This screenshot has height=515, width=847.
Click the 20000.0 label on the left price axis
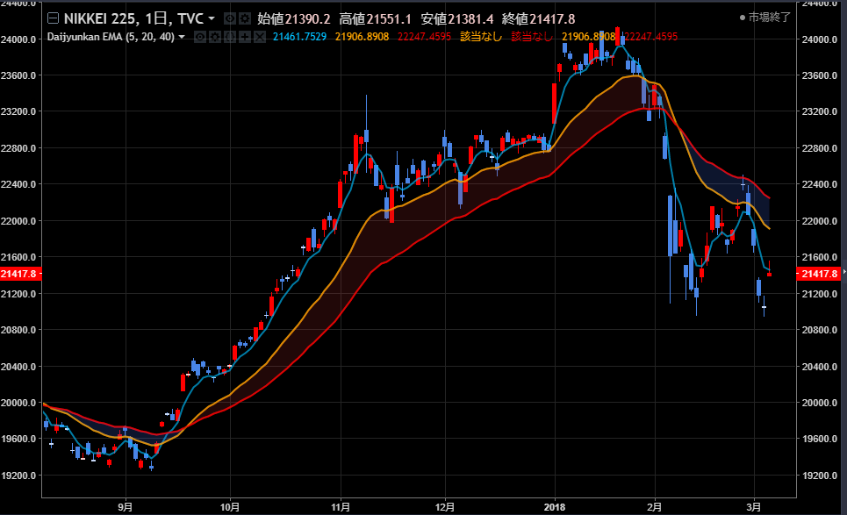(18, 403)
